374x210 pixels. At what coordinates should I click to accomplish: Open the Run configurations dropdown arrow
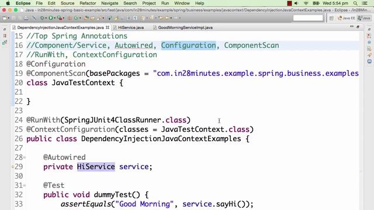pyautogui.click(x=54, y=18)
